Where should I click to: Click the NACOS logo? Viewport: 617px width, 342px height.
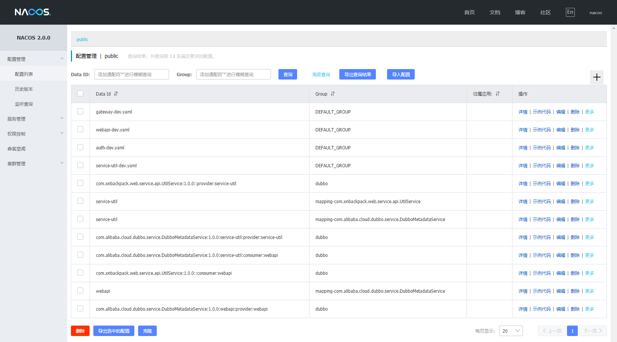(x=33, y=12)
